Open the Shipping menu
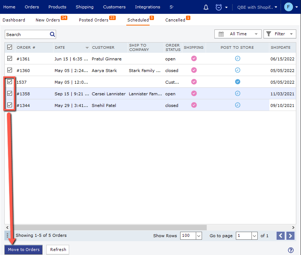Image resolution: width=301 pixels, height=255 pixels. point(84,7)
